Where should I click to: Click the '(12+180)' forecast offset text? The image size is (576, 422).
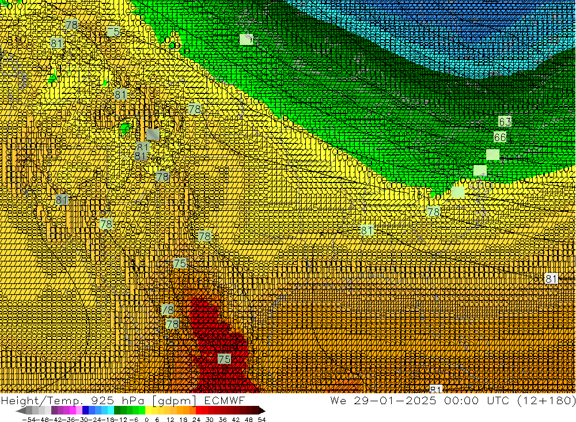546,400
